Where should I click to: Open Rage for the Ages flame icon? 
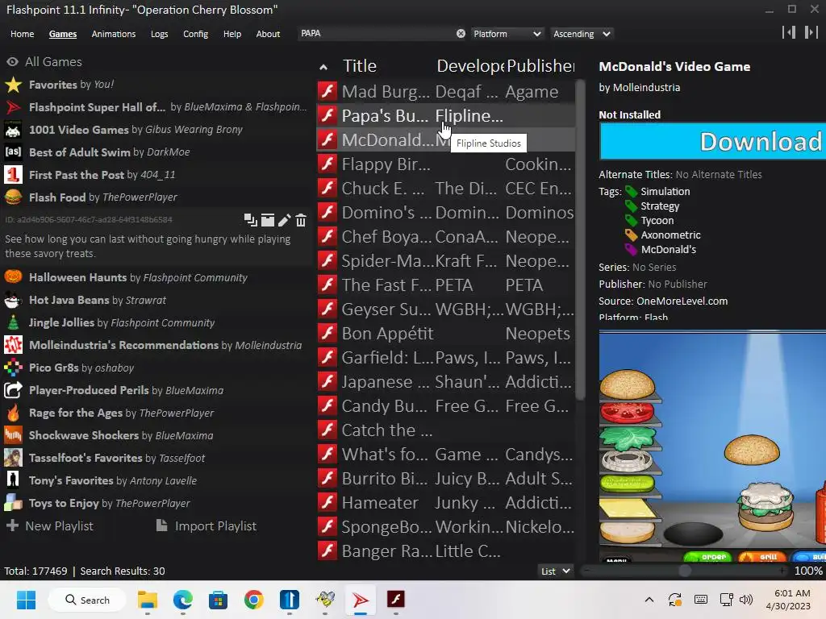click(13, 413)
